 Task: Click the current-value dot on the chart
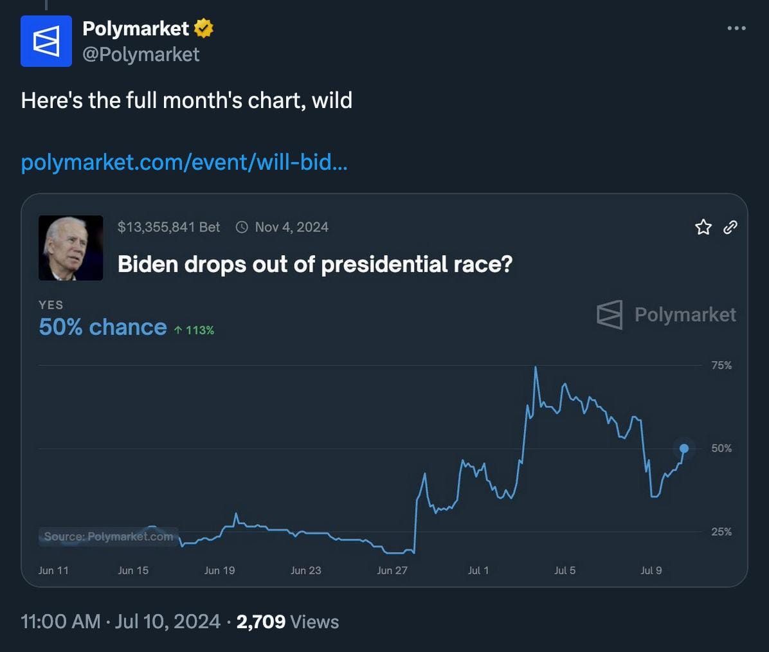click(683, 448)
